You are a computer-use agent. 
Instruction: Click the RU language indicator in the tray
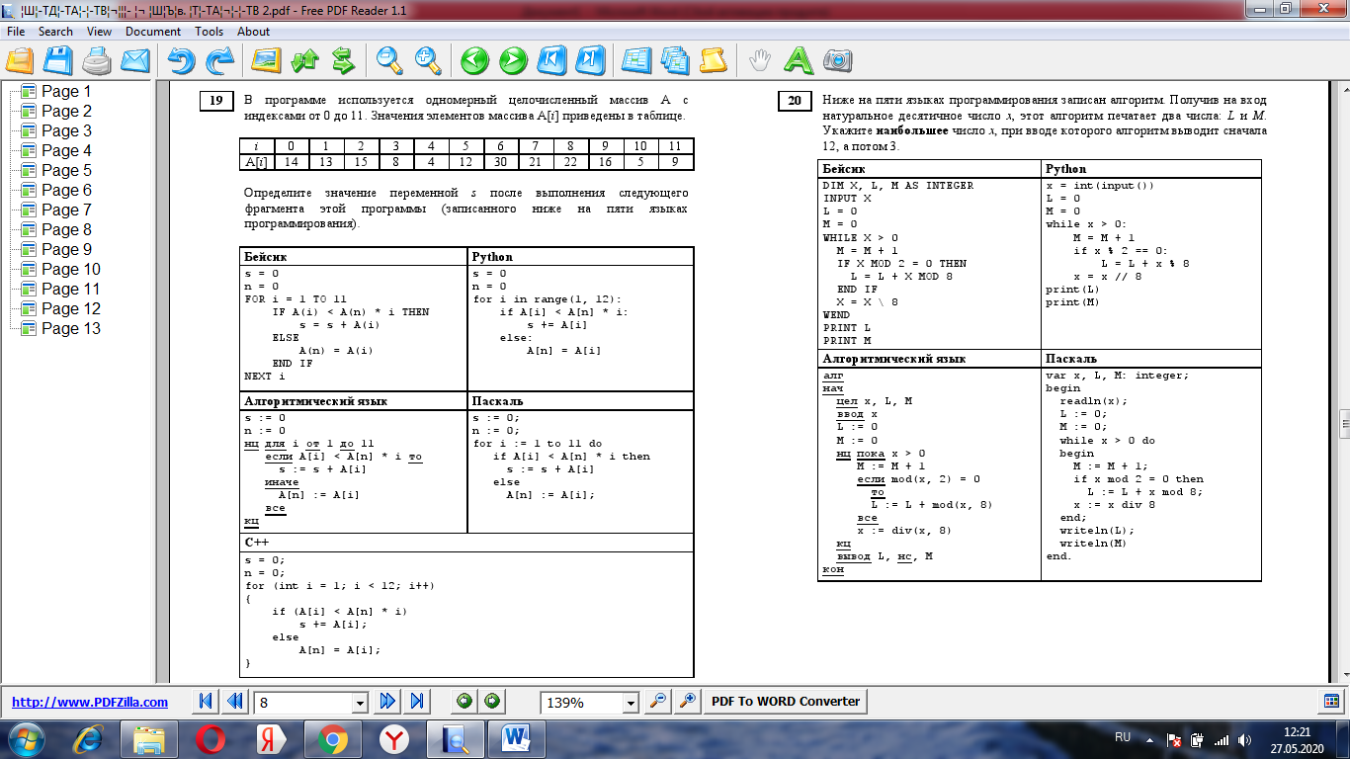coord(1123,737)
